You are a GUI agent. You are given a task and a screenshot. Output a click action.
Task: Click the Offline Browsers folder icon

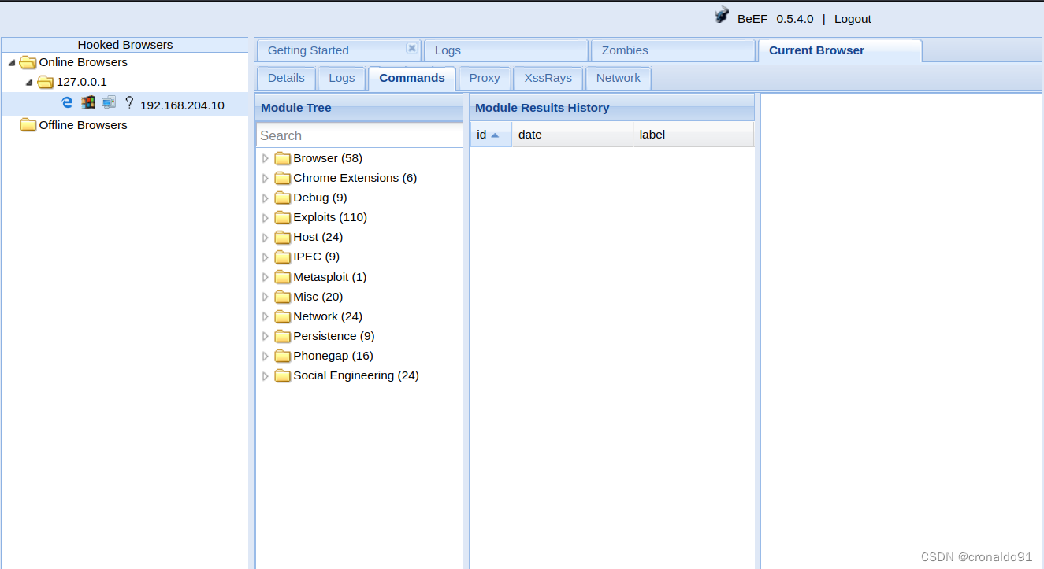coord(28,125)
